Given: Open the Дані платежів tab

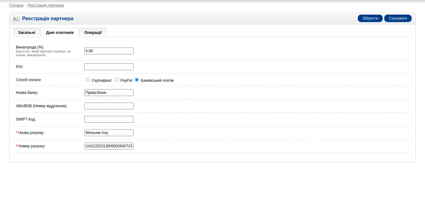Looking at the screenshot, I should (x=60, y=33).
